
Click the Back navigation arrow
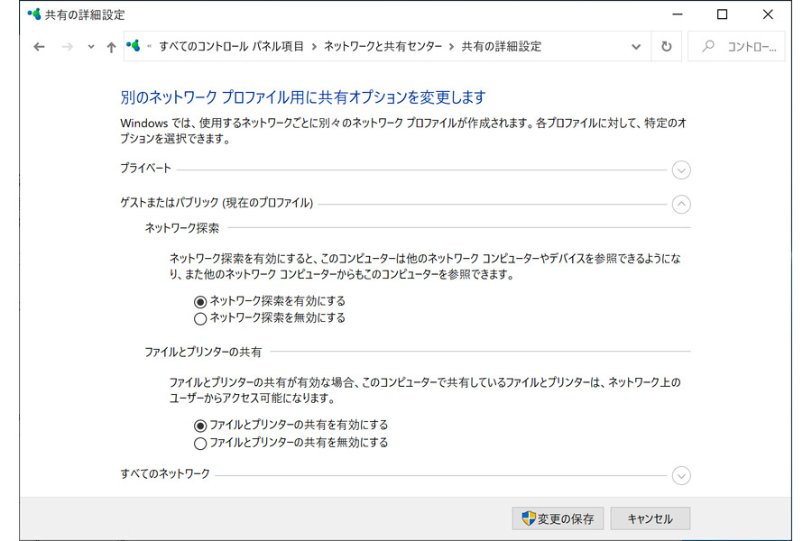[x=39, y=47]
